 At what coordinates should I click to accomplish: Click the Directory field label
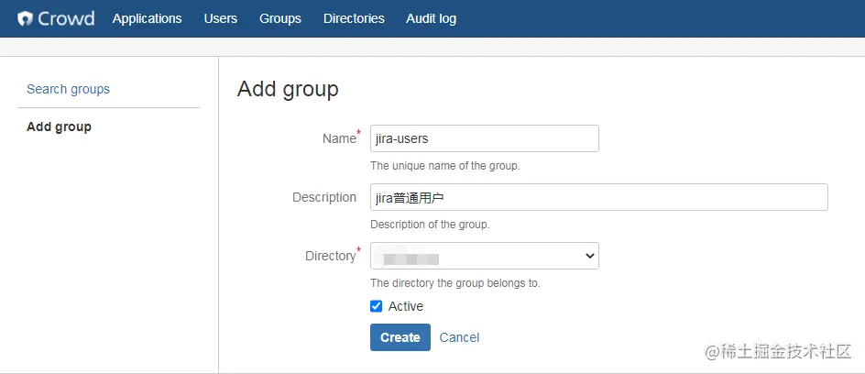click(330, 256)
